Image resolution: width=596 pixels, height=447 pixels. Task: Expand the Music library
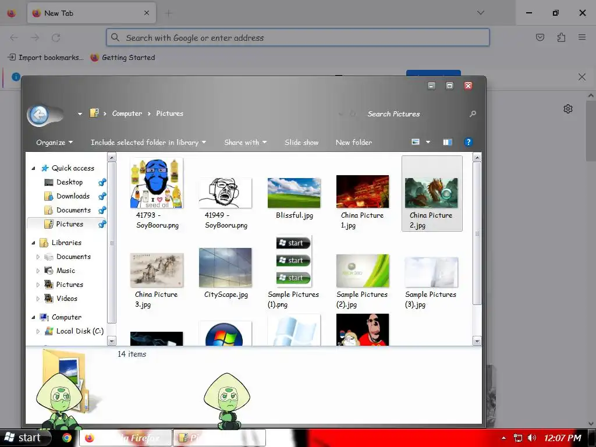pos(38,271)
